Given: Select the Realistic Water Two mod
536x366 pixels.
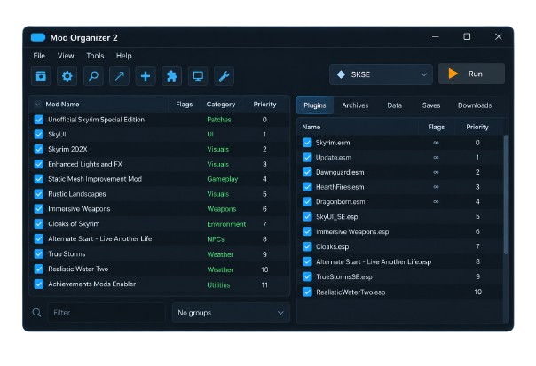Looking at the screenshot, I should [160, 269].
